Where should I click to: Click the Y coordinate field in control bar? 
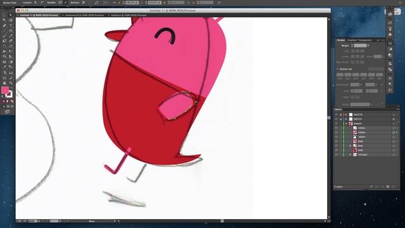(154, 3)
